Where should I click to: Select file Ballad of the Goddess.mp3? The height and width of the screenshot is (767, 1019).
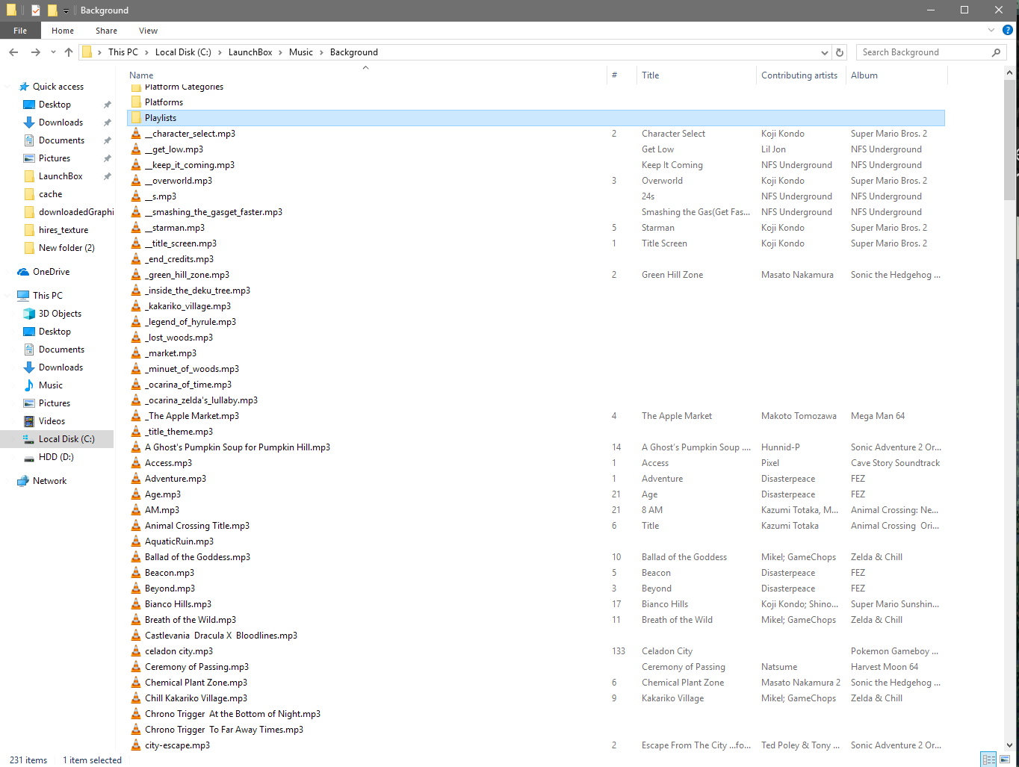[197, 557]
